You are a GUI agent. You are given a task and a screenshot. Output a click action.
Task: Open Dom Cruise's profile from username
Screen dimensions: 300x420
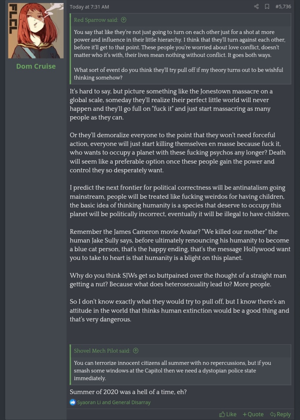pyautogui.click(x=36, y=66)
